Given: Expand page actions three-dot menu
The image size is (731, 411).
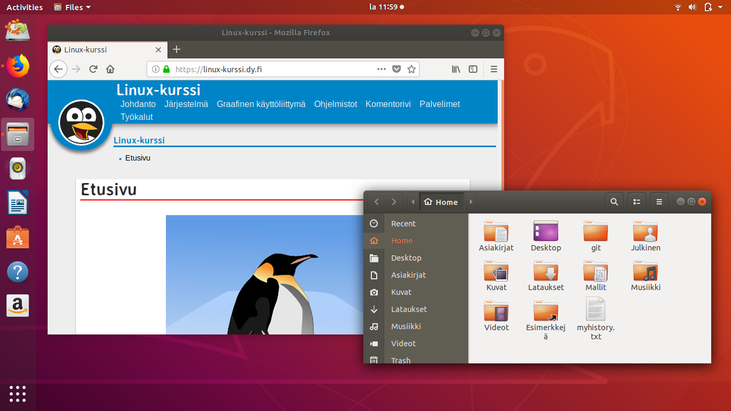Looking at the screenshot, I should (382, 69).
